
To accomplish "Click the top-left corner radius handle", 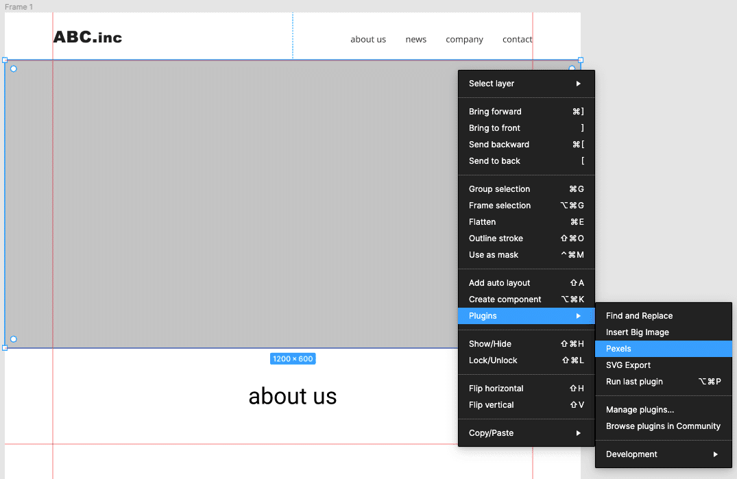I will 14,69.
